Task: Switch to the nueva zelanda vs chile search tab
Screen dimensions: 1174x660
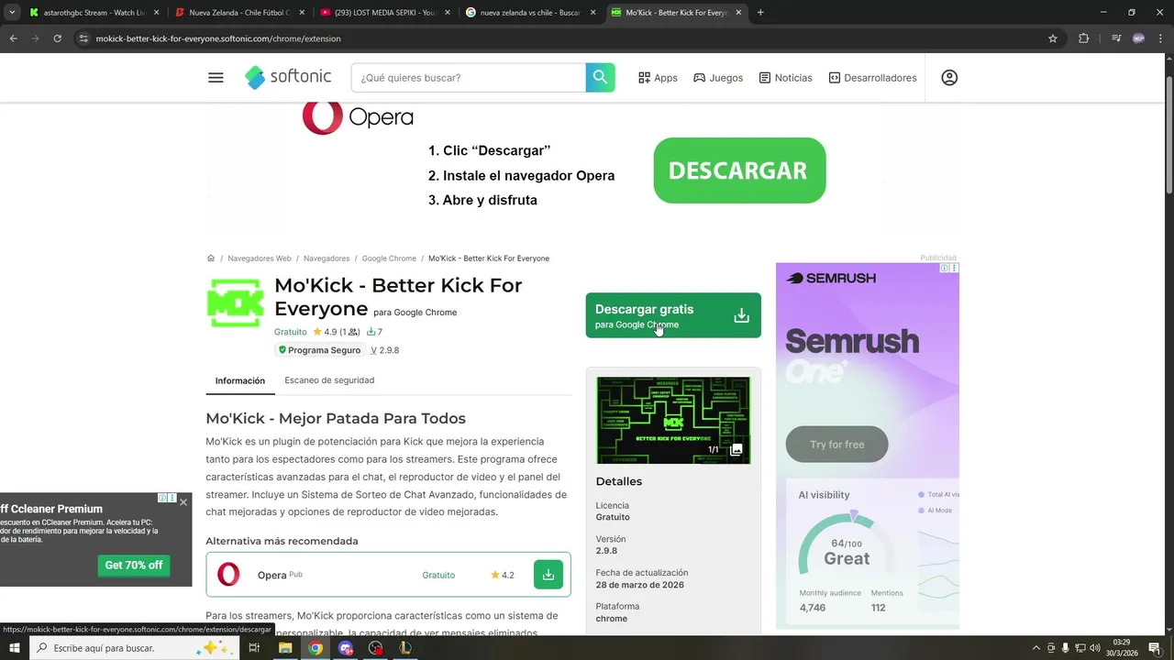Action: (x=532, y=13)
